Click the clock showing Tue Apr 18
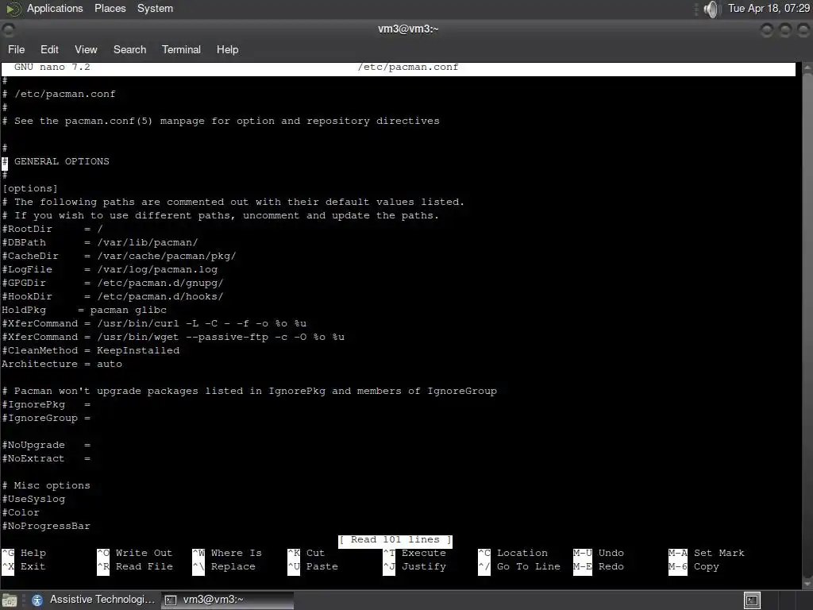Screen dimensions: 813x610 (769, 8)
